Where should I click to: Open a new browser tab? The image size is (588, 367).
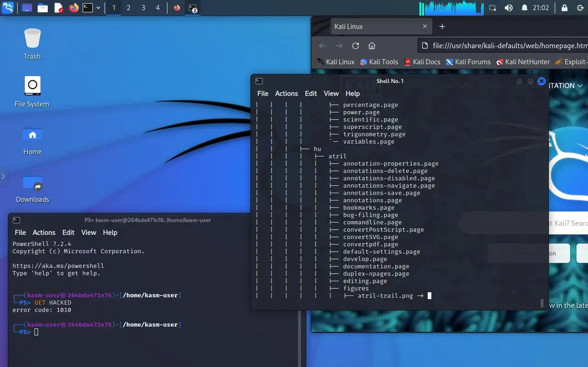tap(442, 27)
